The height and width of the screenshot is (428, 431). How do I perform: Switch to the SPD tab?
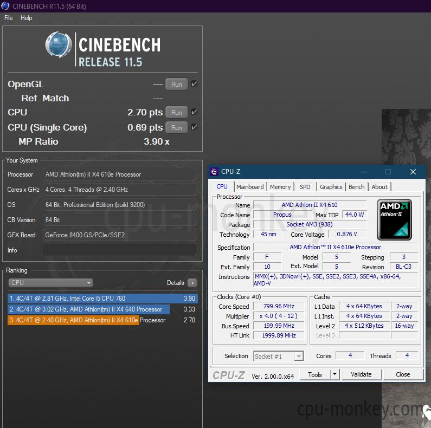tap(305, 187)
